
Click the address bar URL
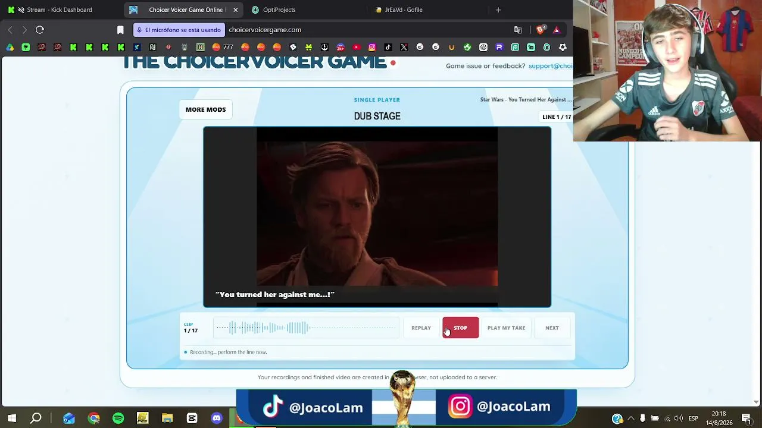pyautogui.click(x=265, y=30)
